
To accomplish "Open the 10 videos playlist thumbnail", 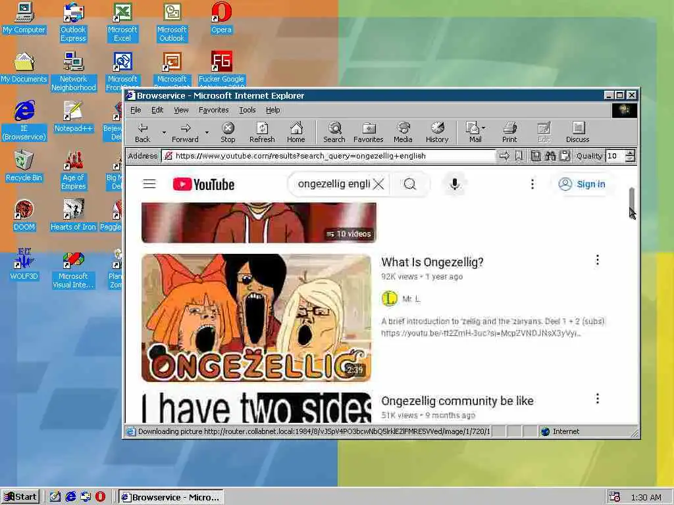I will [259, 223].
